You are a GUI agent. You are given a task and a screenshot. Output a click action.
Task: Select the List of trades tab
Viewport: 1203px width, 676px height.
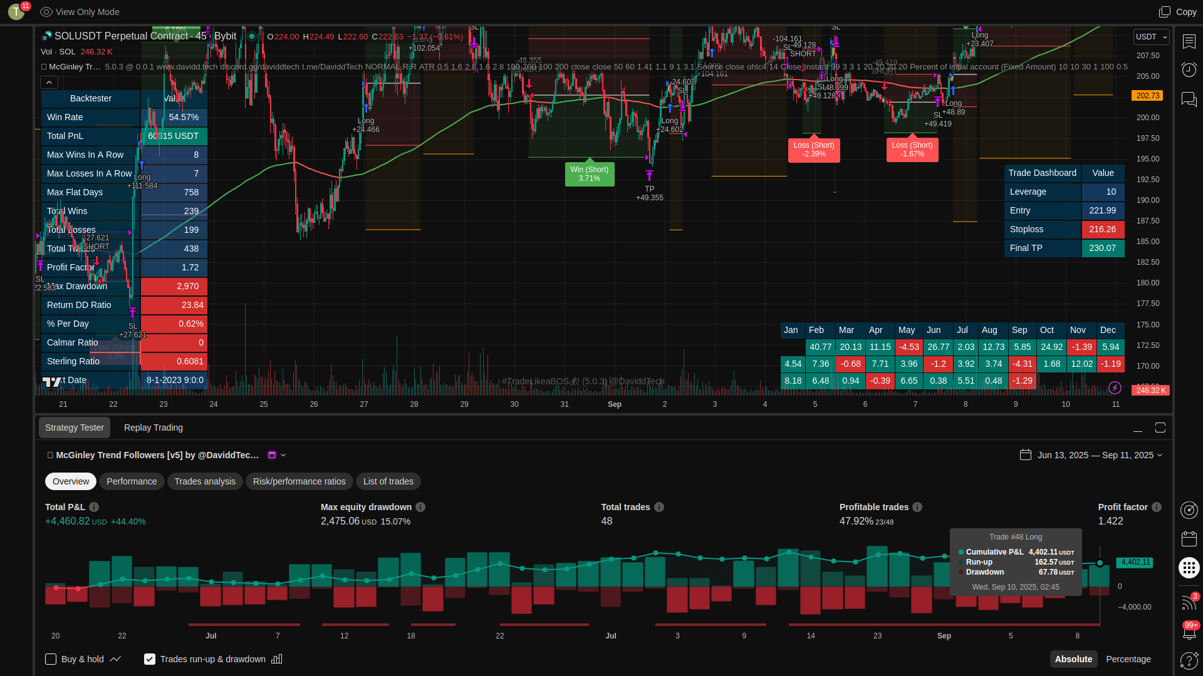tap(388, 481)
